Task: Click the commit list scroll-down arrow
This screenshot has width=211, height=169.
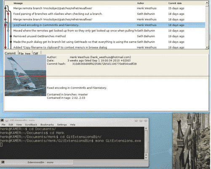Action: [207, 48]
